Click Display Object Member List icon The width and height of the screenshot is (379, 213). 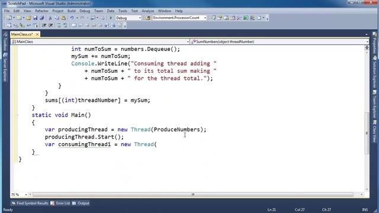coord(9,25)
